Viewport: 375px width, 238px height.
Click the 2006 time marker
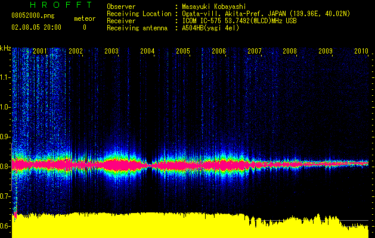coord(219,51)
